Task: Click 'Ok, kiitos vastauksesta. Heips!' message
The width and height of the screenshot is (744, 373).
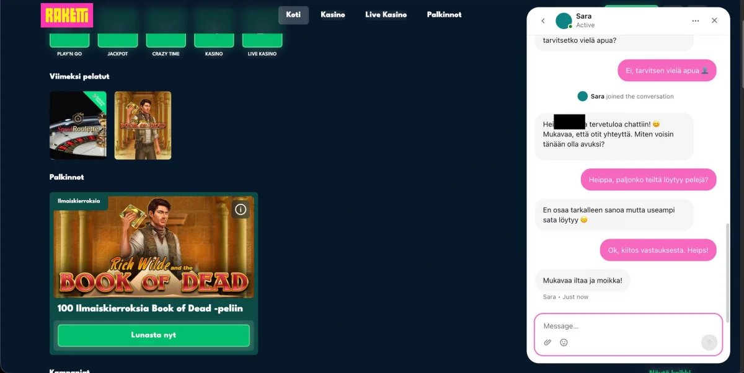Action: [x=658, y=250]
